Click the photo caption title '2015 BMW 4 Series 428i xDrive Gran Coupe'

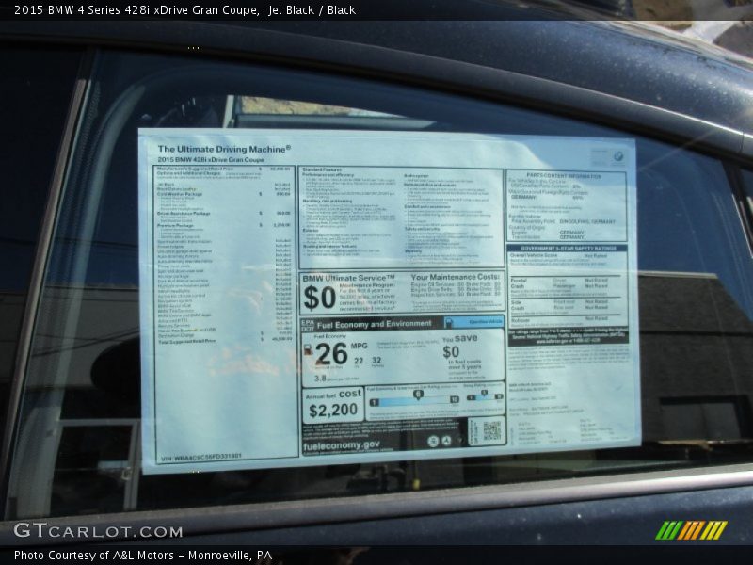[136, 10]
